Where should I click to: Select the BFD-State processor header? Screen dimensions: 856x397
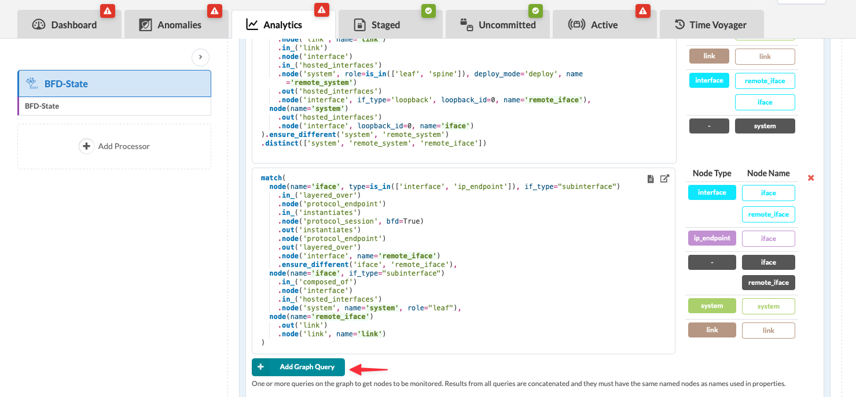click(x=114, y=84)
